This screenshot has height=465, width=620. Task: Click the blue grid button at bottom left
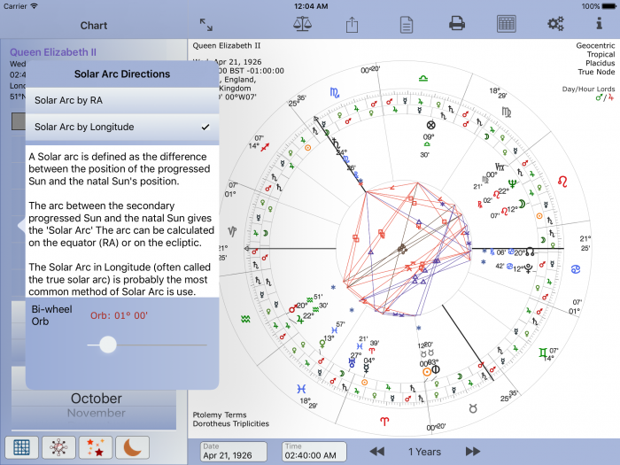22,447
